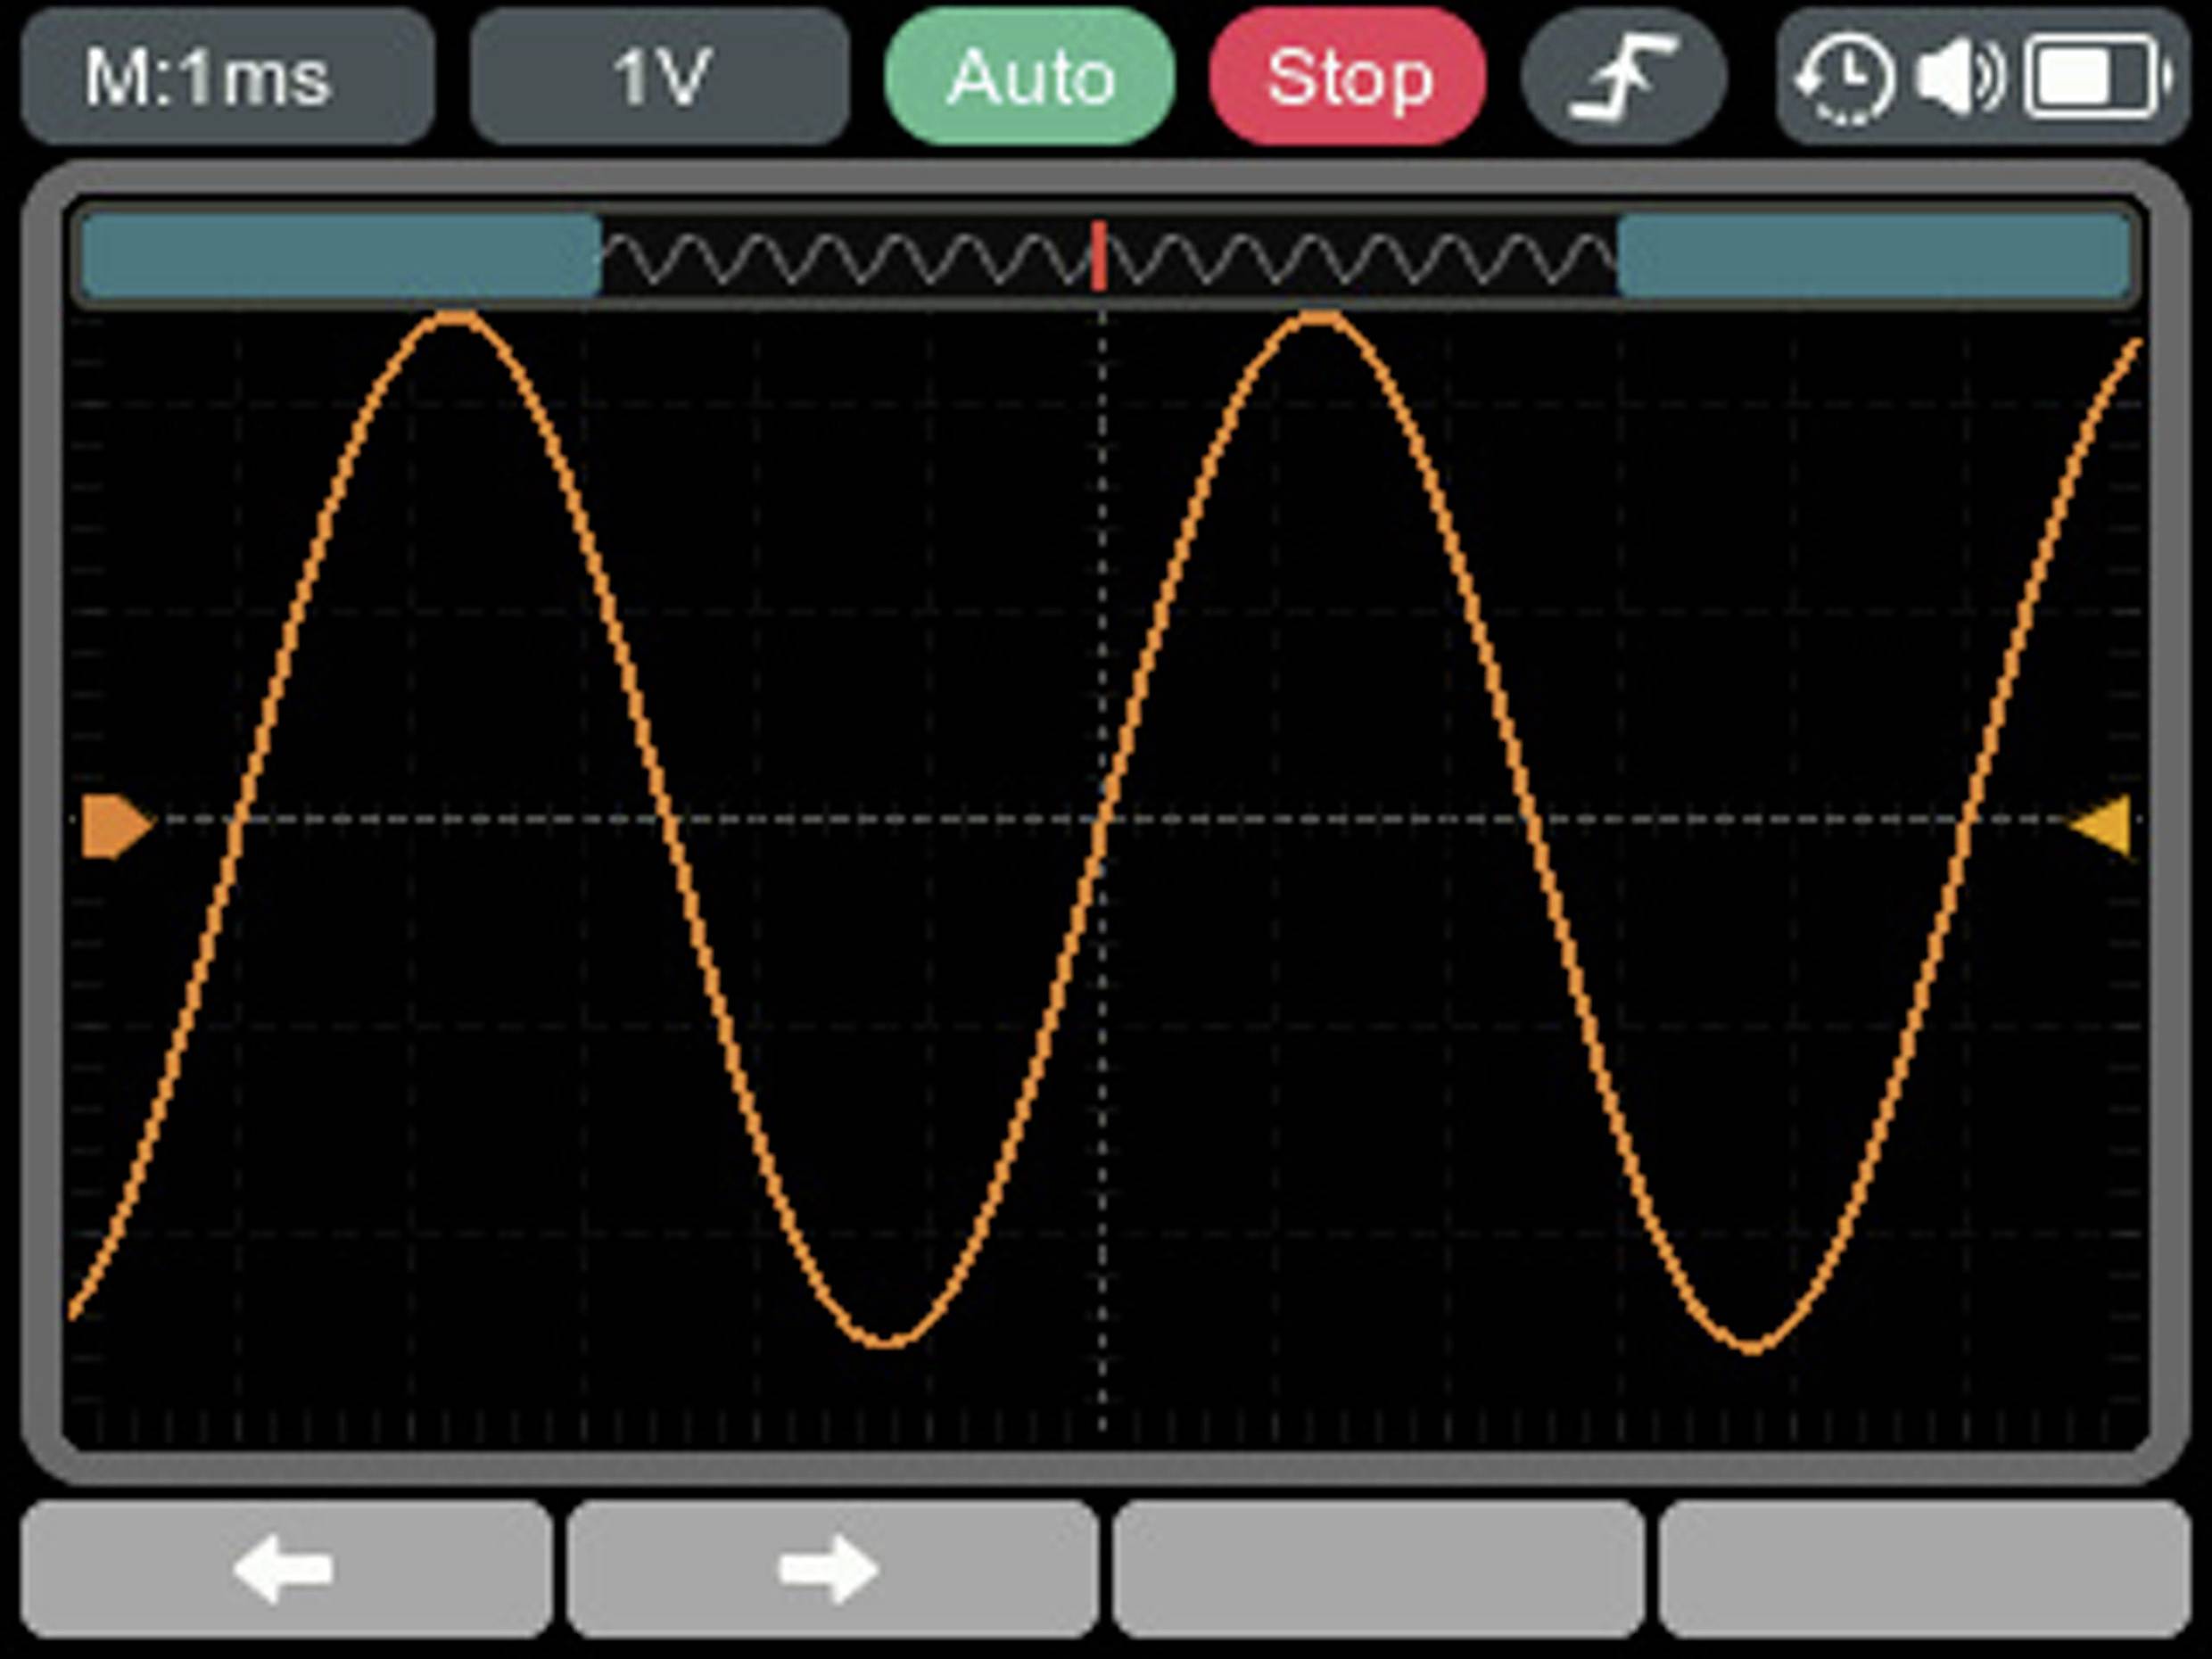Image resolution: width=2212 pixels, height=1659 pixels.
Task: Click the third blank softkey button
Action: (x=1378, y=1568)
